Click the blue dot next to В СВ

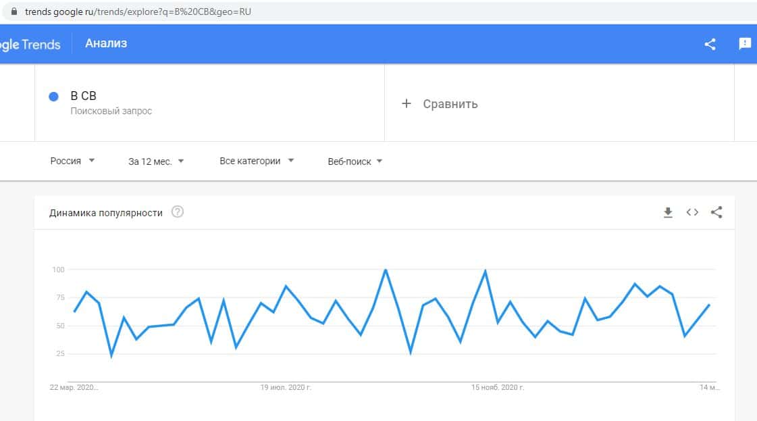click(53, 97)
